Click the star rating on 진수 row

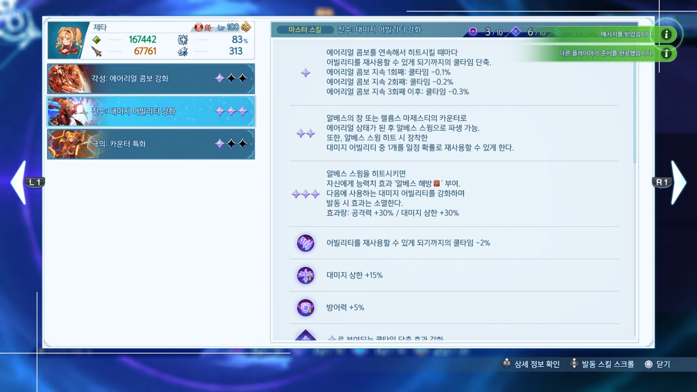(x=231, y=111)
